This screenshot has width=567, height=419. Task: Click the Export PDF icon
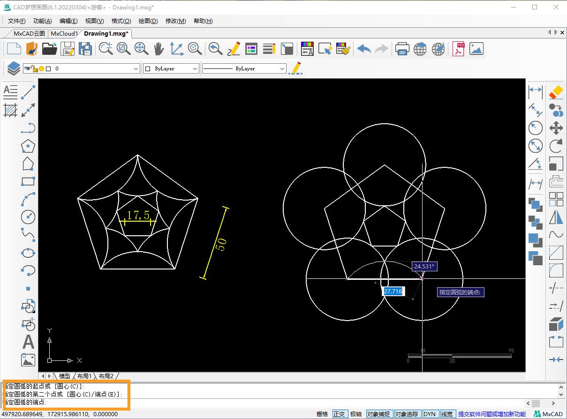458,49
